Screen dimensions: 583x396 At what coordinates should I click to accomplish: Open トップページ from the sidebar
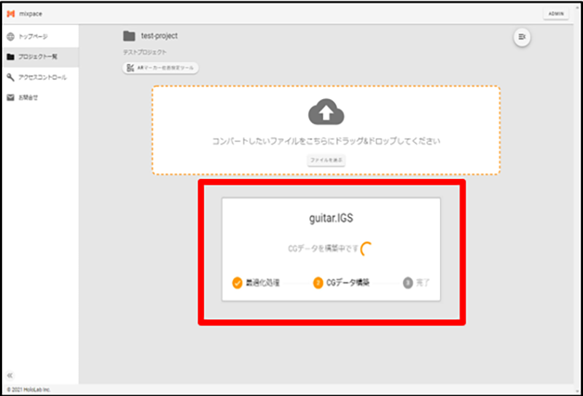[x=33, y=36]
